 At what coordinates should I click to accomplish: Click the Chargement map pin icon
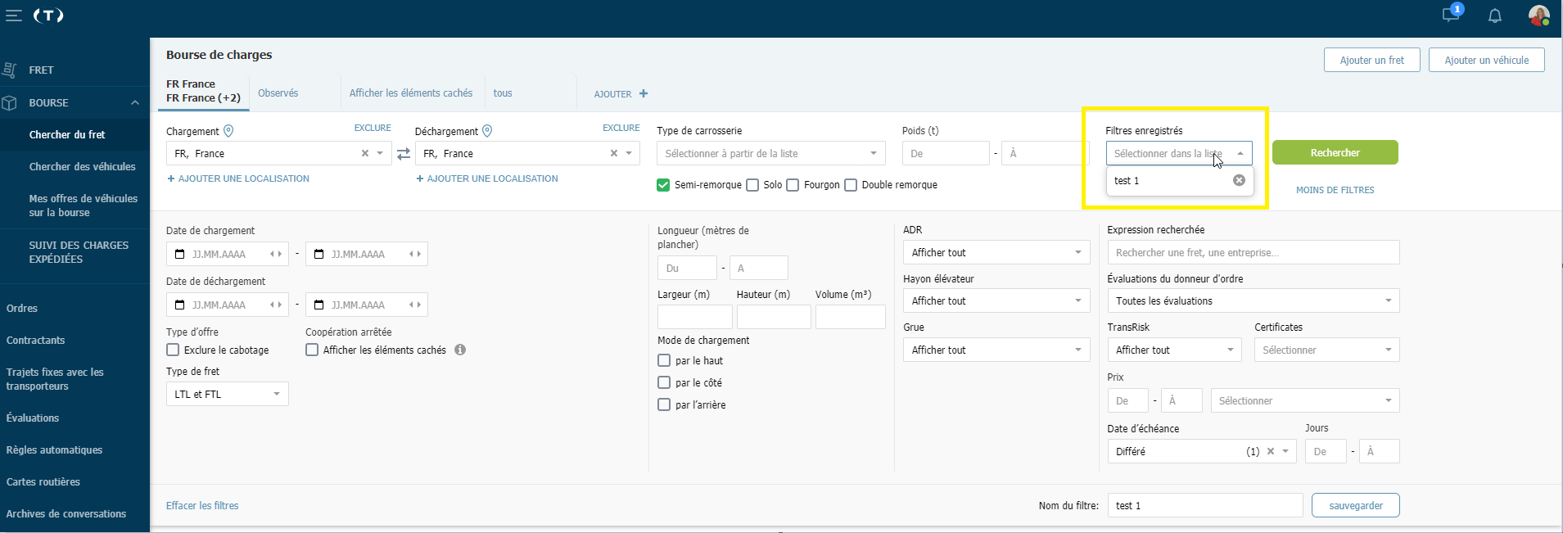tap(228, 131)
